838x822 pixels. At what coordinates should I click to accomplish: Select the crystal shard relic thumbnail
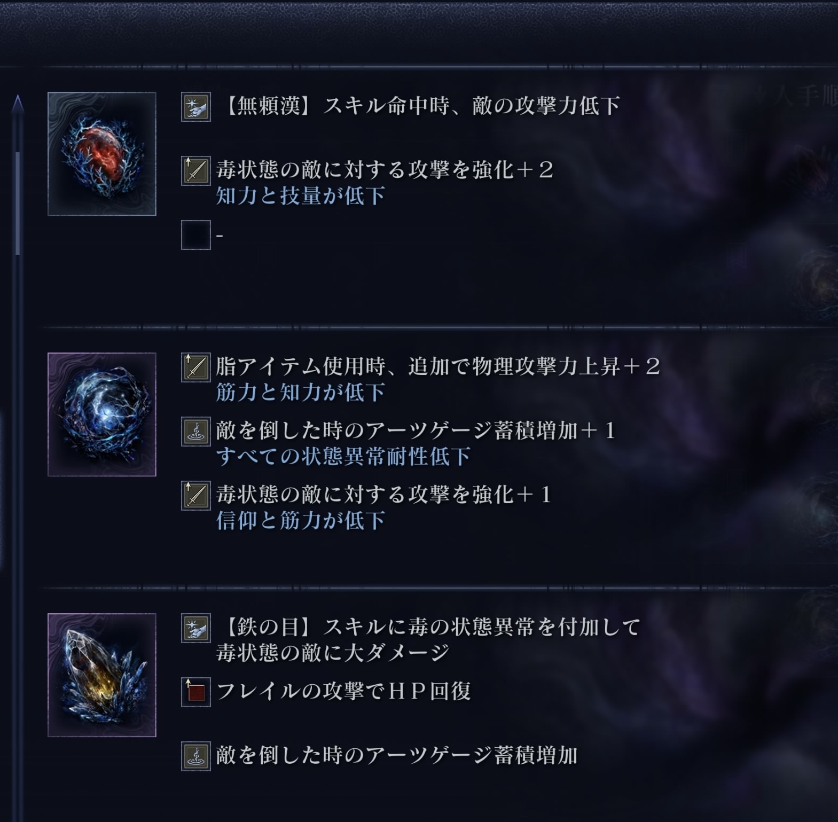click(x=102, y=675)
